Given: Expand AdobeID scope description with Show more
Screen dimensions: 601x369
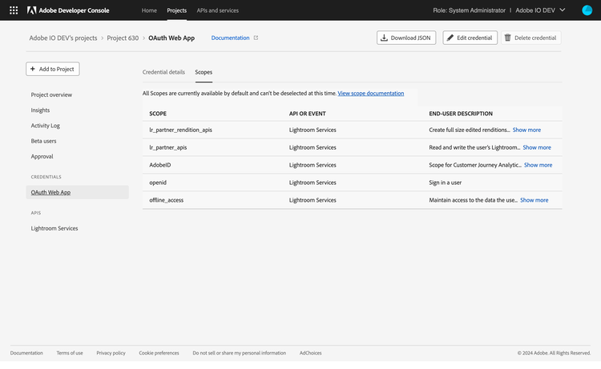Looking at the screenshot, I should coord(538,165).
